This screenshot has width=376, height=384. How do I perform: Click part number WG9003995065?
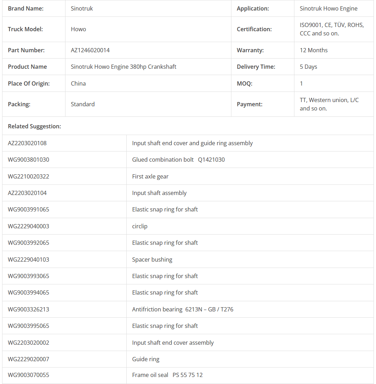coord(28,326)
